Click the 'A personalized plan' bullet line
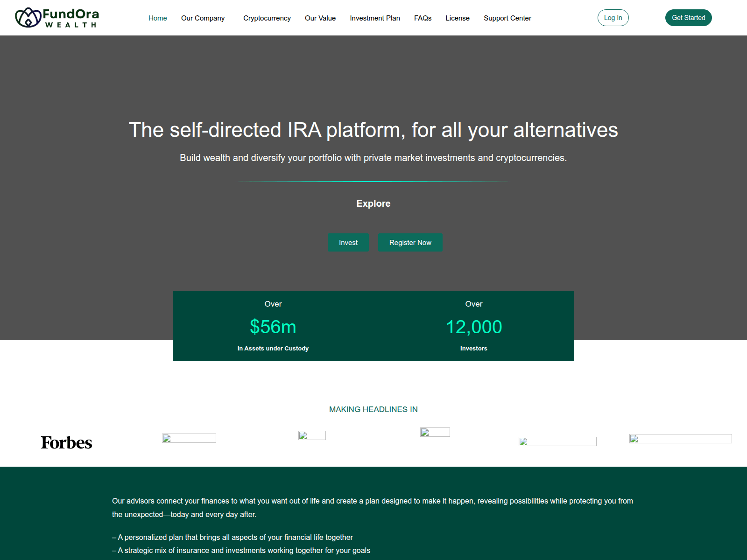Screen dimensions: 747x560 click(233, 537)
